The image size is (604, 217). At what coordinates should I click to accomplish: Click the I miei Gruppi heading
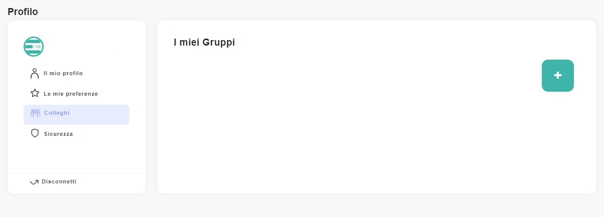(204, 43)
